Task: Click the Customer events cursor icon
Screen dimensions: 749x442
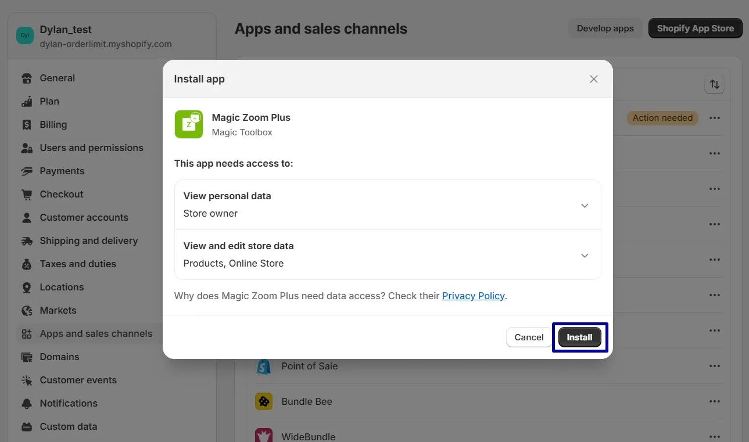Action: tap(27, 380)
